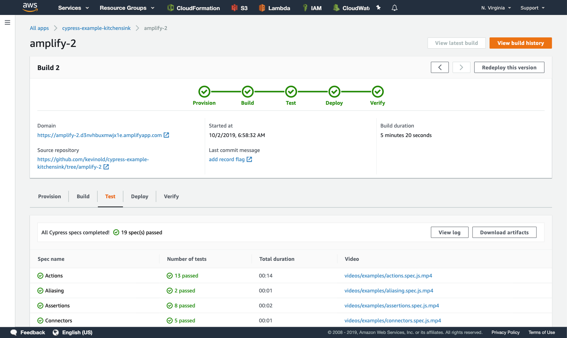Viewport: 567px width, 338px height.
Task: Click the 00:02 duration for Assertions
Action: coord(266,306)
